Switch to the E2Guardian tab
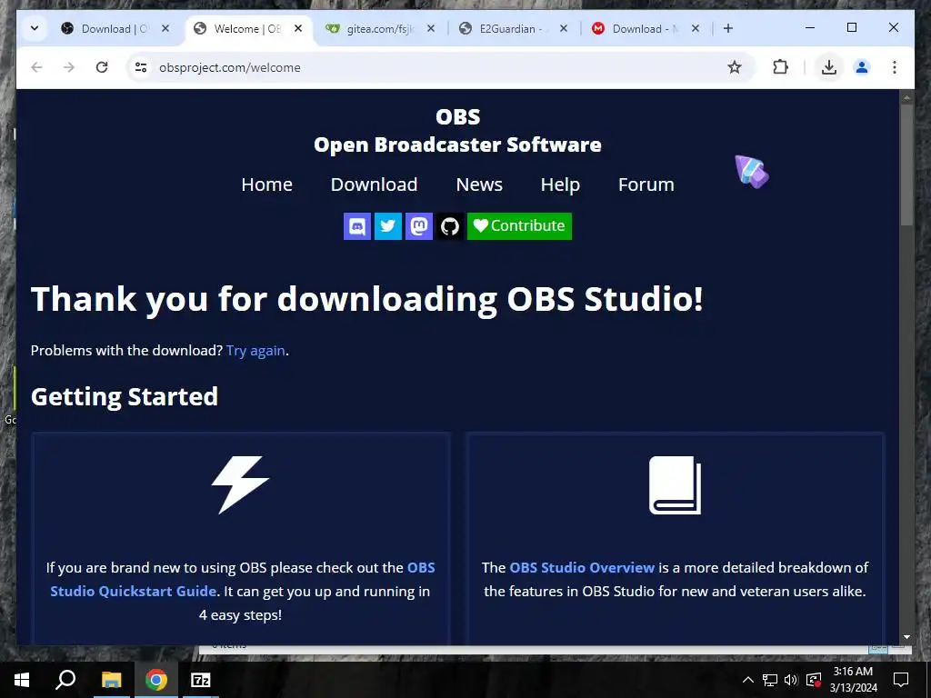Viewport: 931px width, 698px height. pyautogui.click(x=512, y=28)
